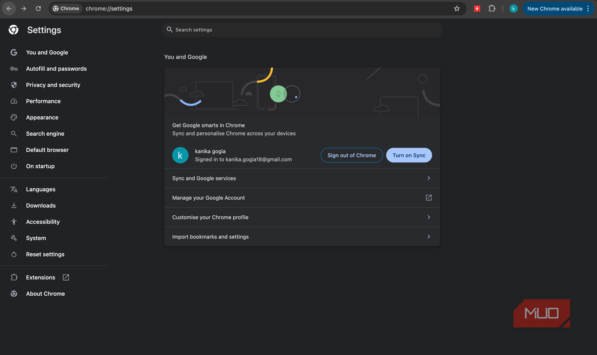Click Sign out of Chrome button
Image resolution: width=597 pixels, height=355 pixels.
352,155
